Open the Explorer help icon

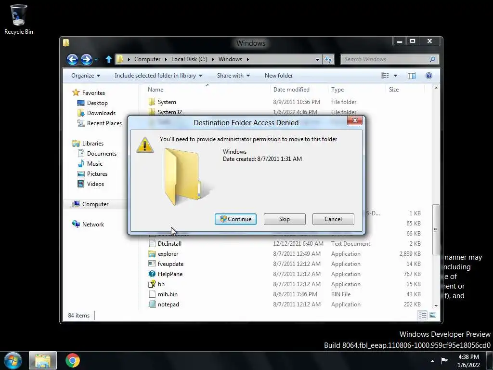[428, 76]
